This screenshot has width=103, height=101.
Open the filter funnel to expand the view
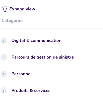tap(5, 9)
